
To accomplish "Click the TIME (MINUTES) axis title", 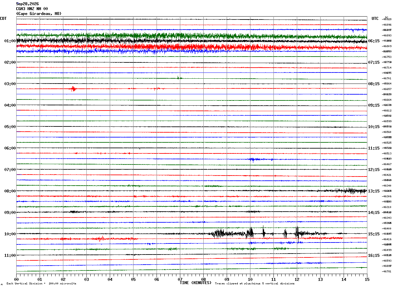I will click(196, 283).
